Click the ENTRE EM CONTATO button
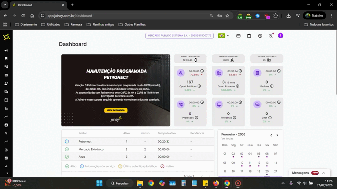The image size is (337, 189). [115, 110]
